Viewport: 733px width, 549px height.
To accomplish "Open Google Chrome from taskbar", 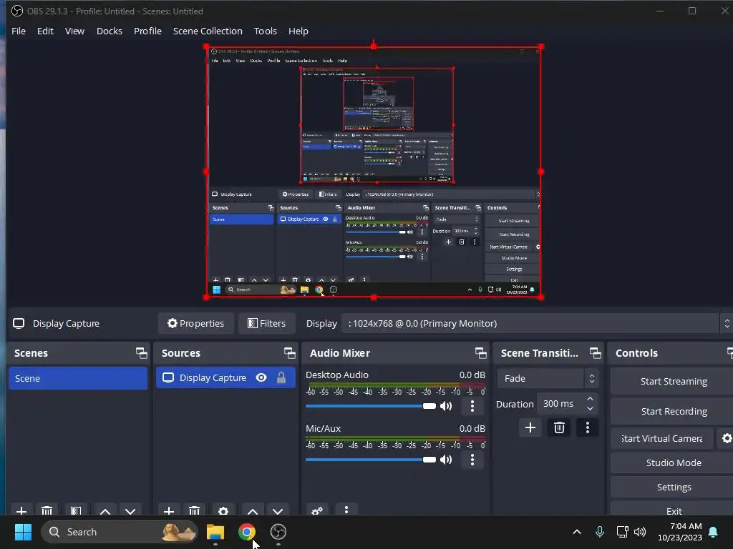I will (x=247, y=532).
